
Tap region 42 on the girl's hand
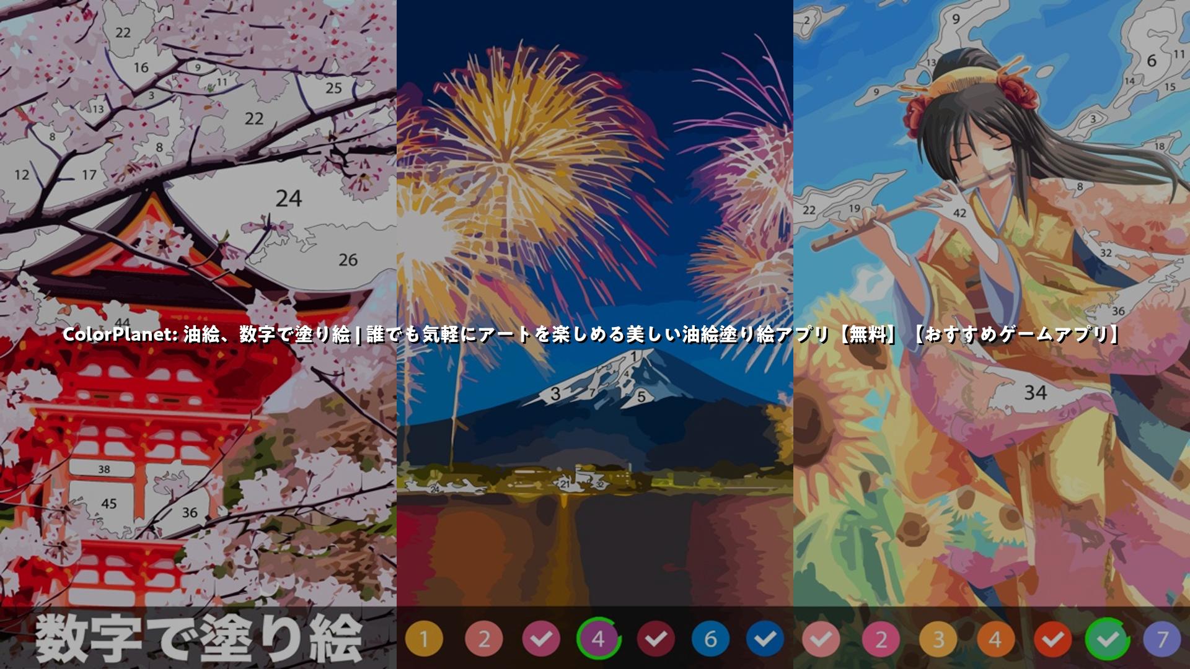pyautogui.click(x=959, y=213)
